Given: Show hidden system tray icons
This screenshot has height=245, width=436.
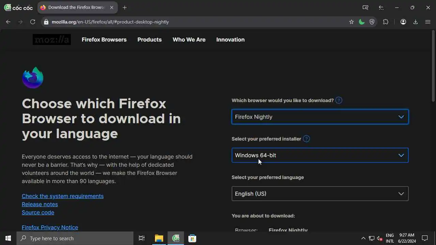Looking at the screenshot, I should click(x=363, y=238).
